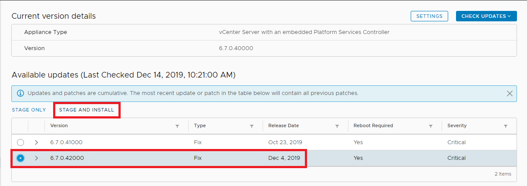
Task: Click the Severity column filter icon
Action: (x=505, y=126)
